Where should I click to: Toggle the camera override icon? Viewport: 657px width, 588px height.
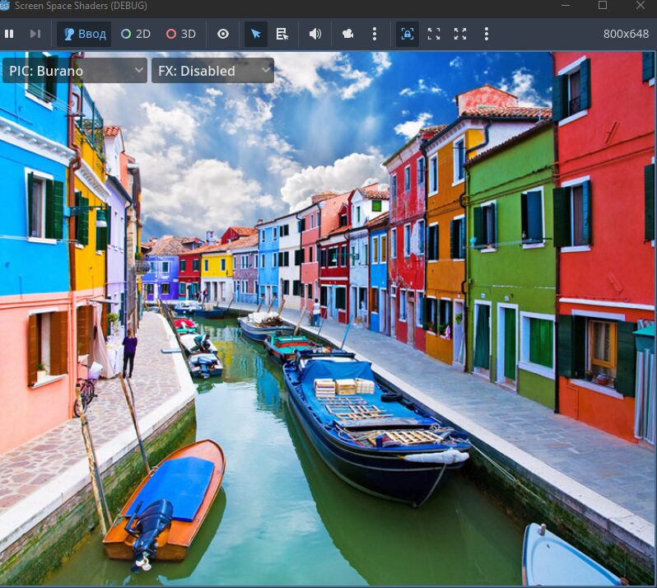click(347, 34)
